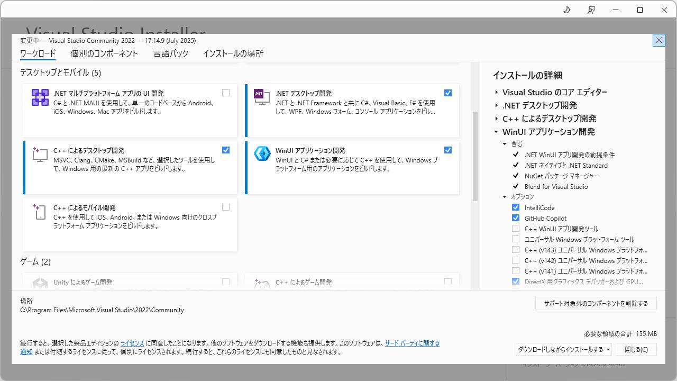Screen dimensions: 677x381
Task: Click .NET ネイティブと .NET Standard item
Action: 566,166
